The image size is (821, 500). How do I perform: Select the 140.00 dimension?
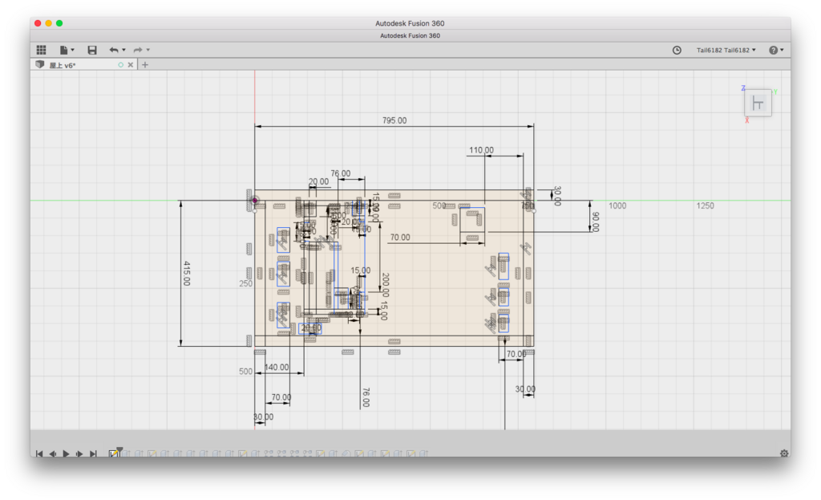(x=277, y=368)
